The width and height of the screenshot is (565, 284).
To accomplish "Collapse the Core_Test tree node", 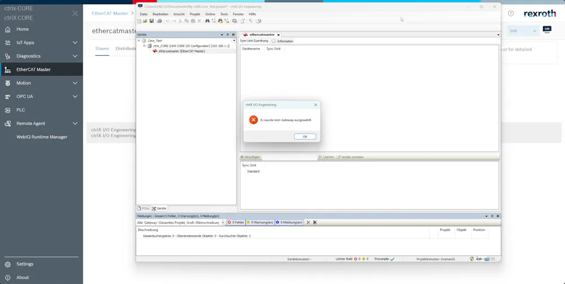I will tap(139, 41).
